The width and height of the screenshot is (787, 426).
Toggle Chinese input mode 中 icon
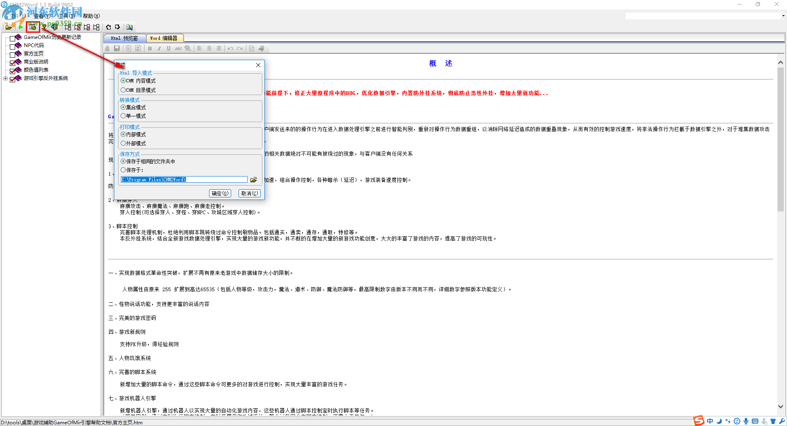tap(710, 421)
